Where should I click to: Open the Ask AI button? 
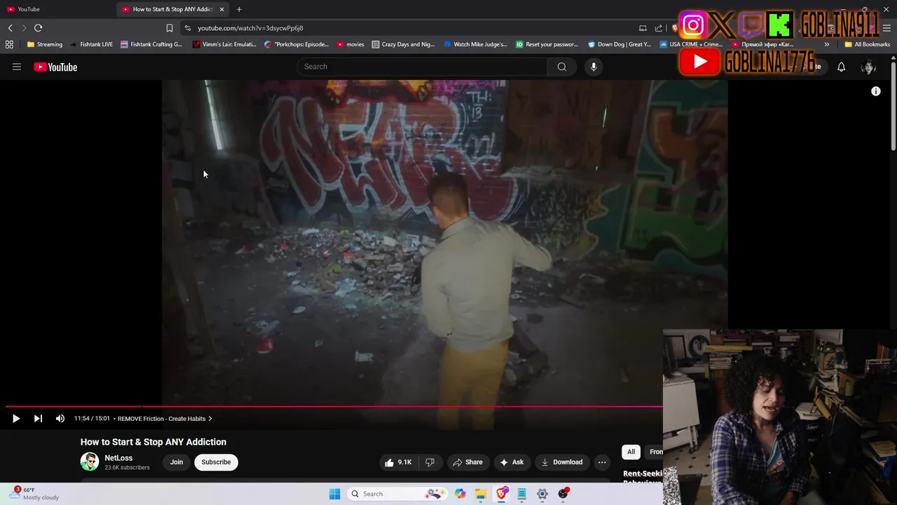coord(512,462)
